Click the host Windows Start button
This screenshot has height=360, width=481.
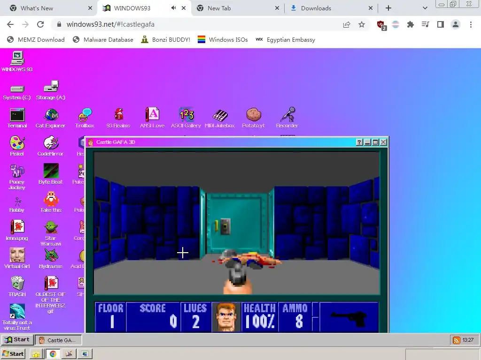coord(13,354)
